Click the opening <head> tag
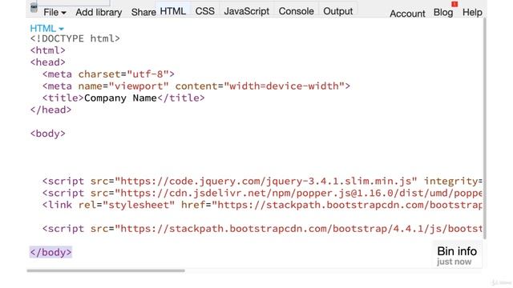 (48, 62)
